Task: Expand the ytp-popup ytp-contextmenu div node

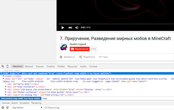Action: (6, 89)
